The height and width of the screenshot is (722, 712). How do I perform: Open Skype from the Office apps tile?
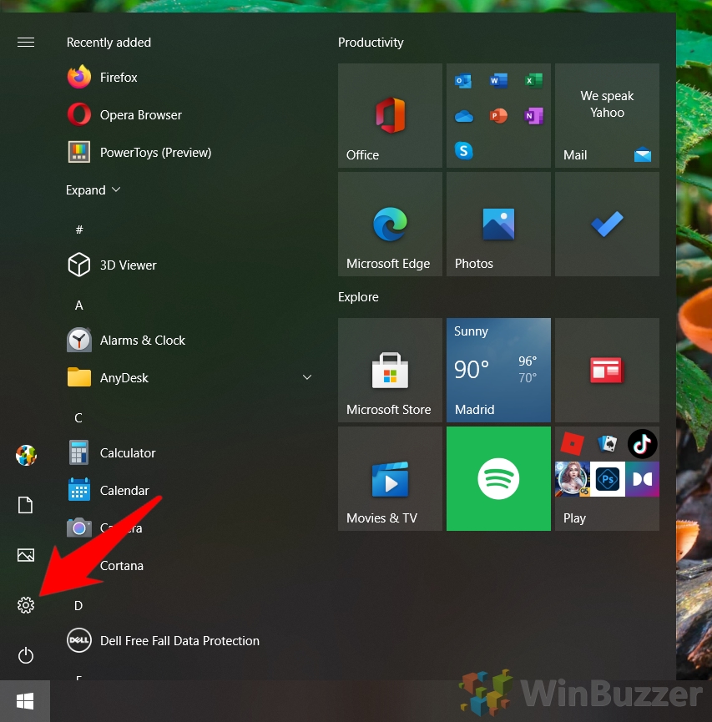coord(464,150)
